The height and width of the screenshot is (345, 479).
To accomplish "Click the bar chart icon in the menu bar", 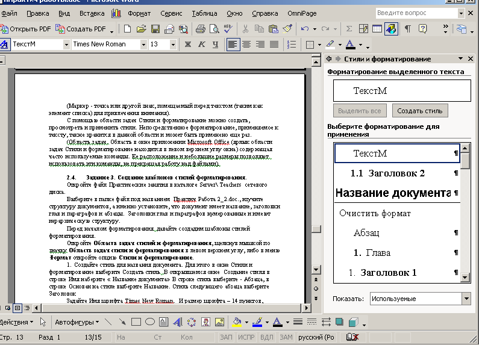I will [116, 13].
